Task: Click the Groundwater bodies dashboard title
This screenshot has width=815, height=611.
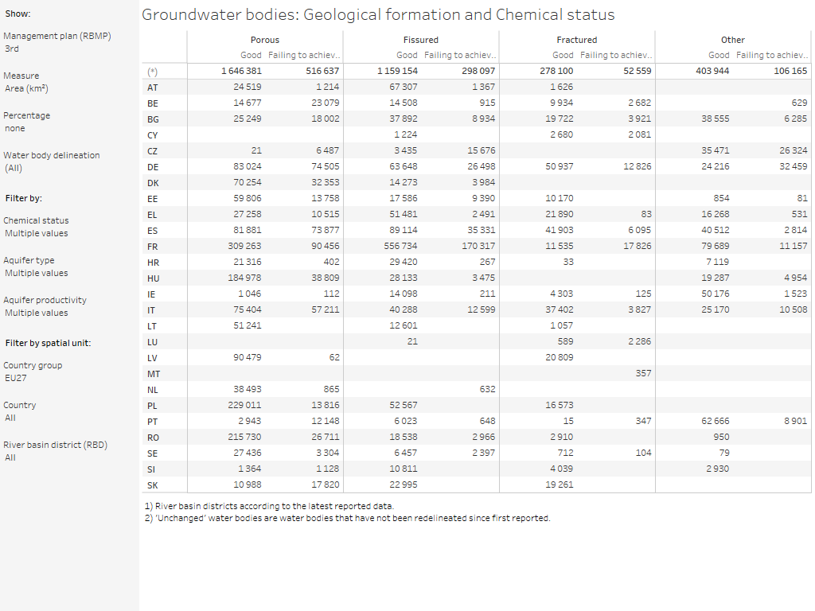Action: (378, 14)
